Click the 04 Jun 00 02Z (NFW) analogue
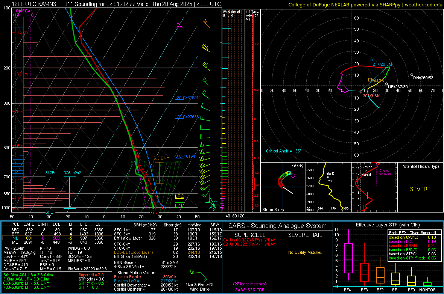The width and height of the screenshot is (444, 294). click(249, 240)
